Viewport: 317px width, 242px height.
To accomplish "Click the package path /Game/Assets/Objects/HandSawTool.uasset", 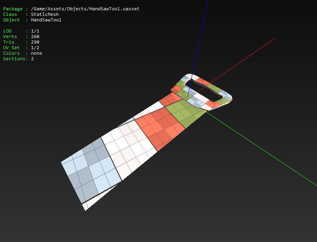I will tap(85, 9).
